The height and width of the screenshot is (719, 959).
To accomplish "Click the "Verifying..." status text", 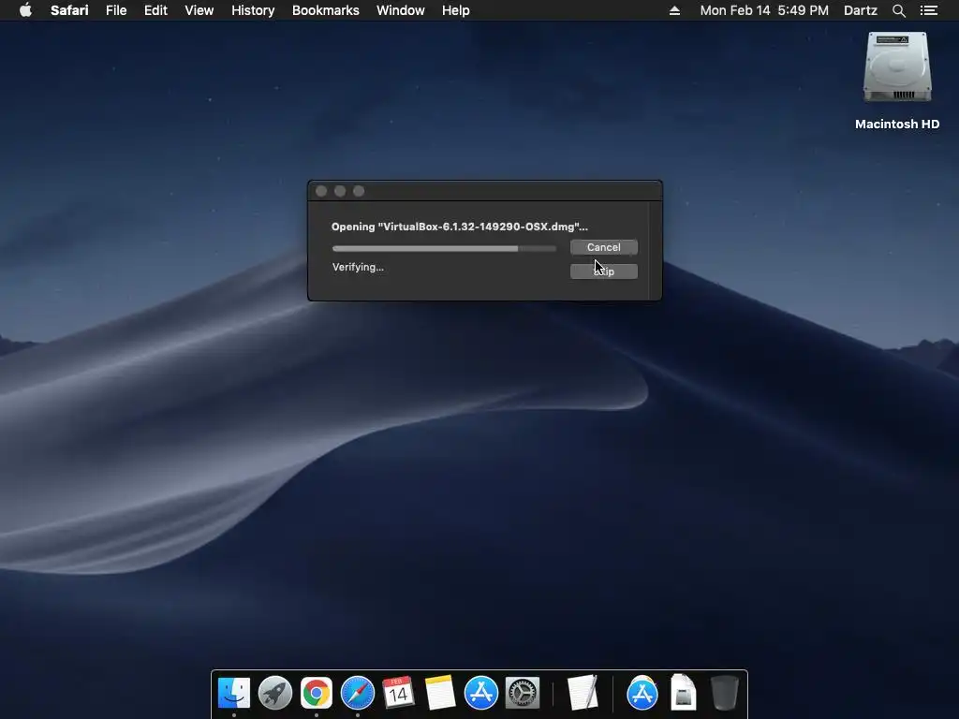I will 358,267.
